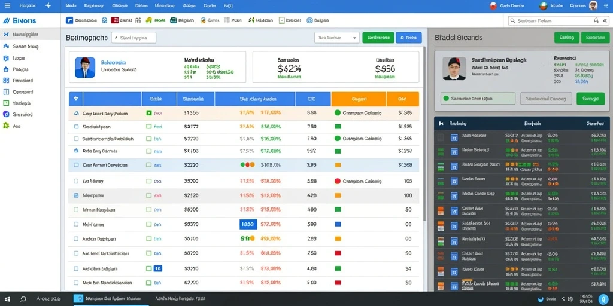Tick the checkbox on the $2777 row
Screen dimensions: 613x306
[76, 127]
